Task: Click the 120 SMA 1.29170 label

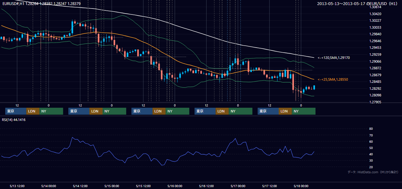Action: click(334, 58)
